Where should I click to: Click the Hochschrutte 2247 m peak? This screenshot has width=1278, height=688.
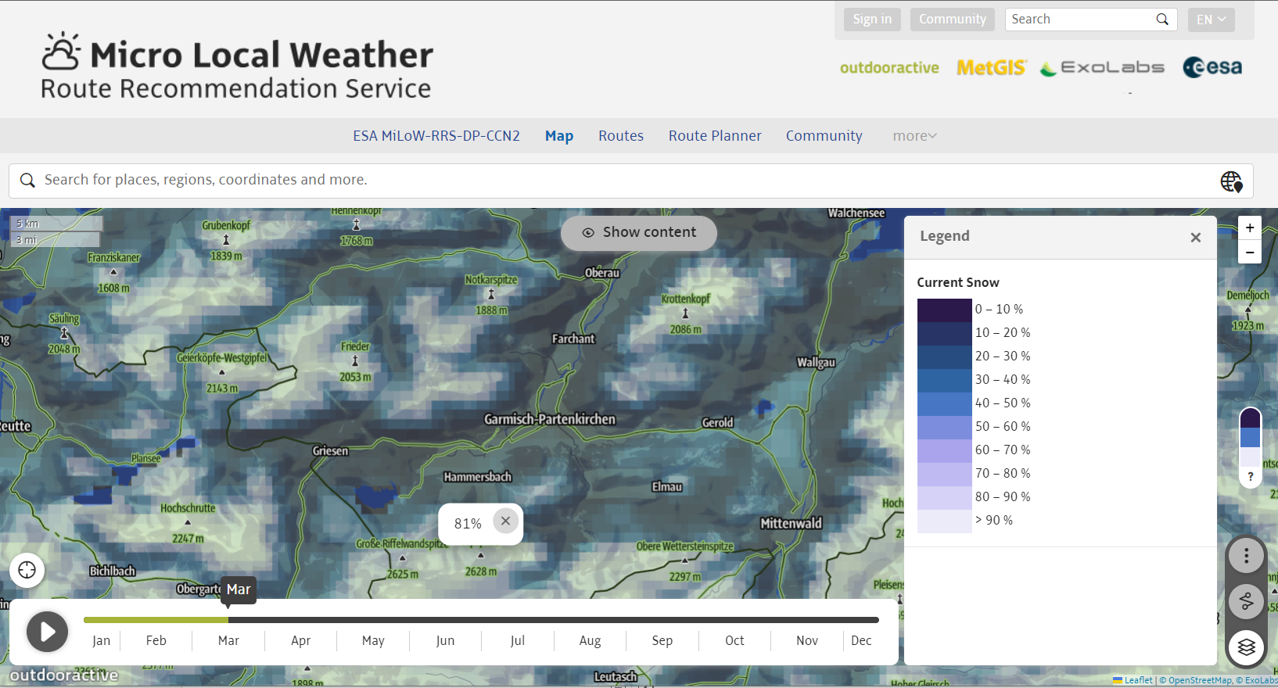click(188, 523)
